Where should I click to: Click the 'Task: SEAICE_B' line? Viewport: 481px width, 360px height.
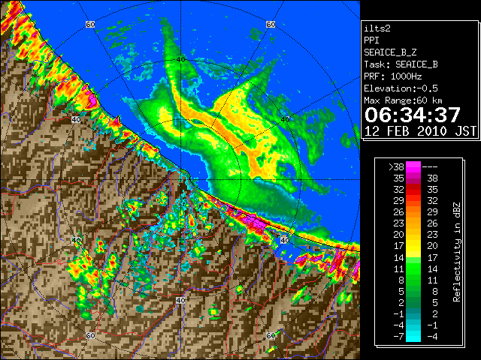[x=401, y=64]
